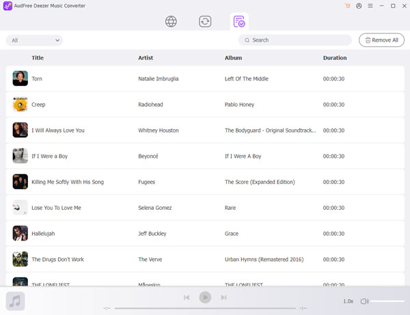Viewport: 410px width, 315px height.
Task: Click album name Grace
Action: pos(232,234)
